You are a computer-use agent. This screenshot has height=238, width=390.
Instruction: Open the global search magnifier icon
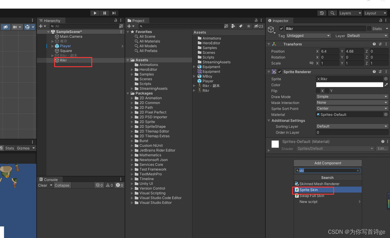pyautogui.click(x=333, y=13)
